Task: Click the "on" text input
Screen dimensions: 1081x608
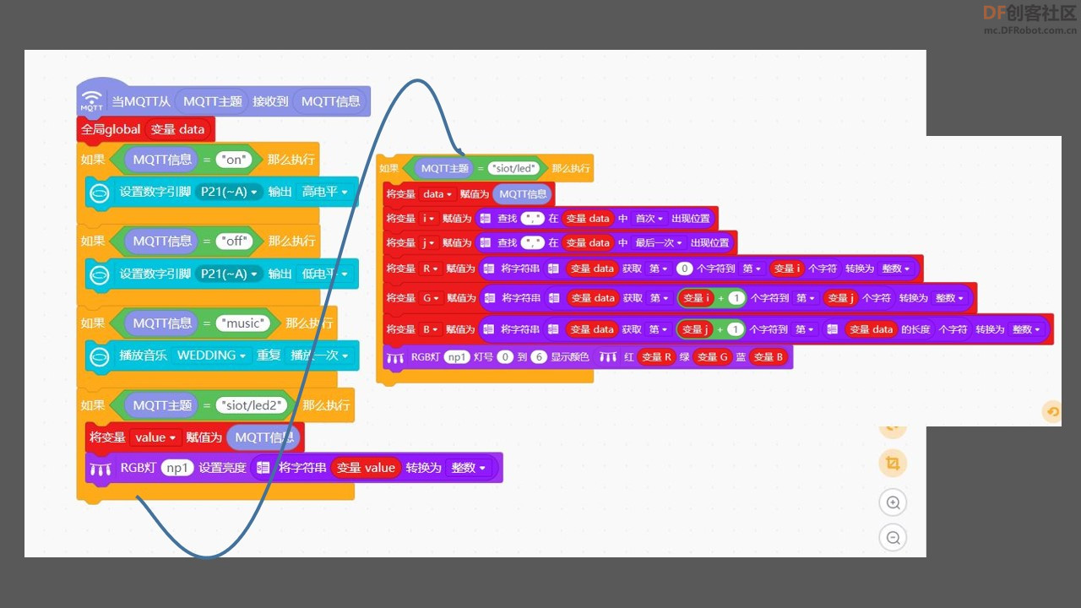Action: click(234, 159)
